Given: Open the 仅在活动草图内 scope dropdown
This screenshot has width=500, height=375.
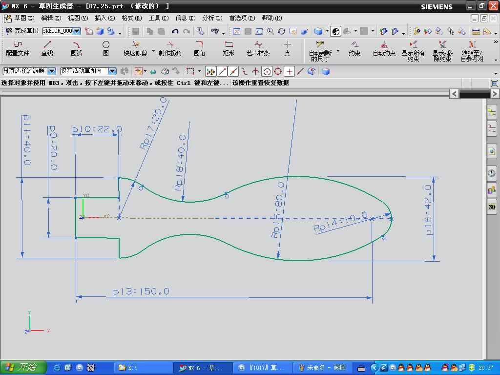Looking at the screenshot, I should [x=112, y=71].
